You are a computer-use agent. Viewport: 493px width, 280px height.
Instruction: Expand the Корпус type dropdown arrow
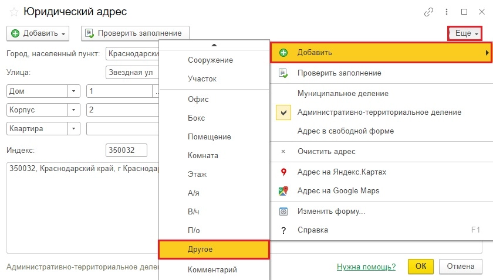click(x=73, y=110)
